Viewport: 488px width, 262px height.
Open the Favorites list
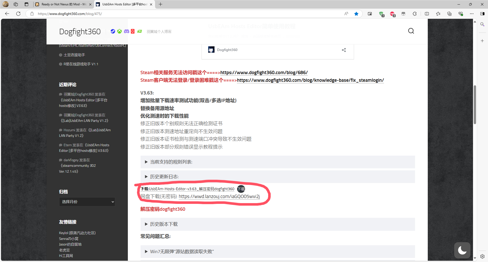coord(438,14)
